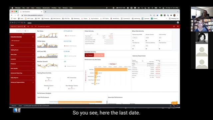Bookmark this page with star icon
This screenshot has height=120, width=213.
(157, 15)
